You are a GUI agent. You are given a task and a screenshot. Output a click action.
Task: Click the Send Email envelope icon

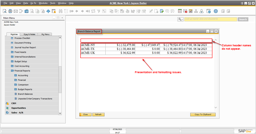(x=15, y=11)
